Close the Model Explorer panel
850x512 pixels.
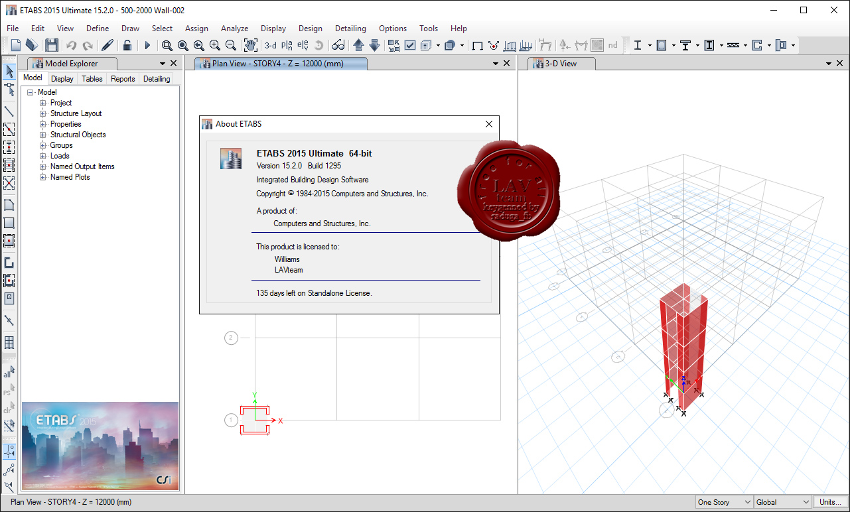[x=173, y=64]
